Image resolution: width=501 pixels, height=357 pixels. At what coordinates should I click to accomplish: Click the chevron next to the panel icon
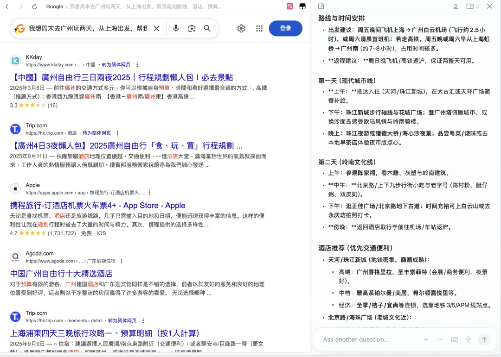coord(478,6)
